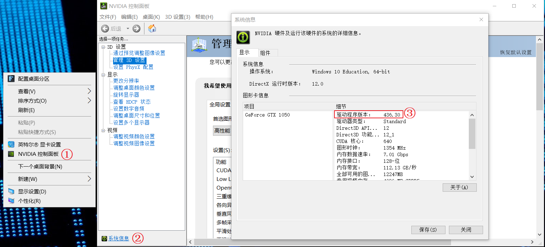Open the 编辑(E) menu

point(129,17)
